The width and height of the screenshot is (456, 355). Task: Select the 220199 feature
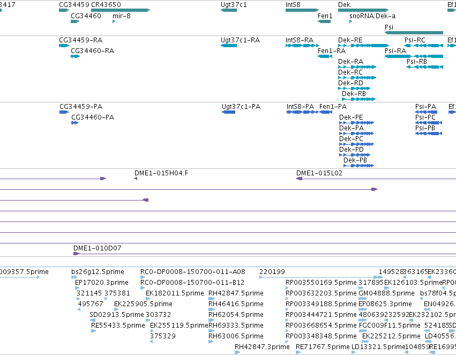point(321,277)
